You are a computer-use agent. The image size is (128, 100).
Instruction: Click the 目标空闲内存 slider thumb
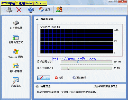[78, 62]
